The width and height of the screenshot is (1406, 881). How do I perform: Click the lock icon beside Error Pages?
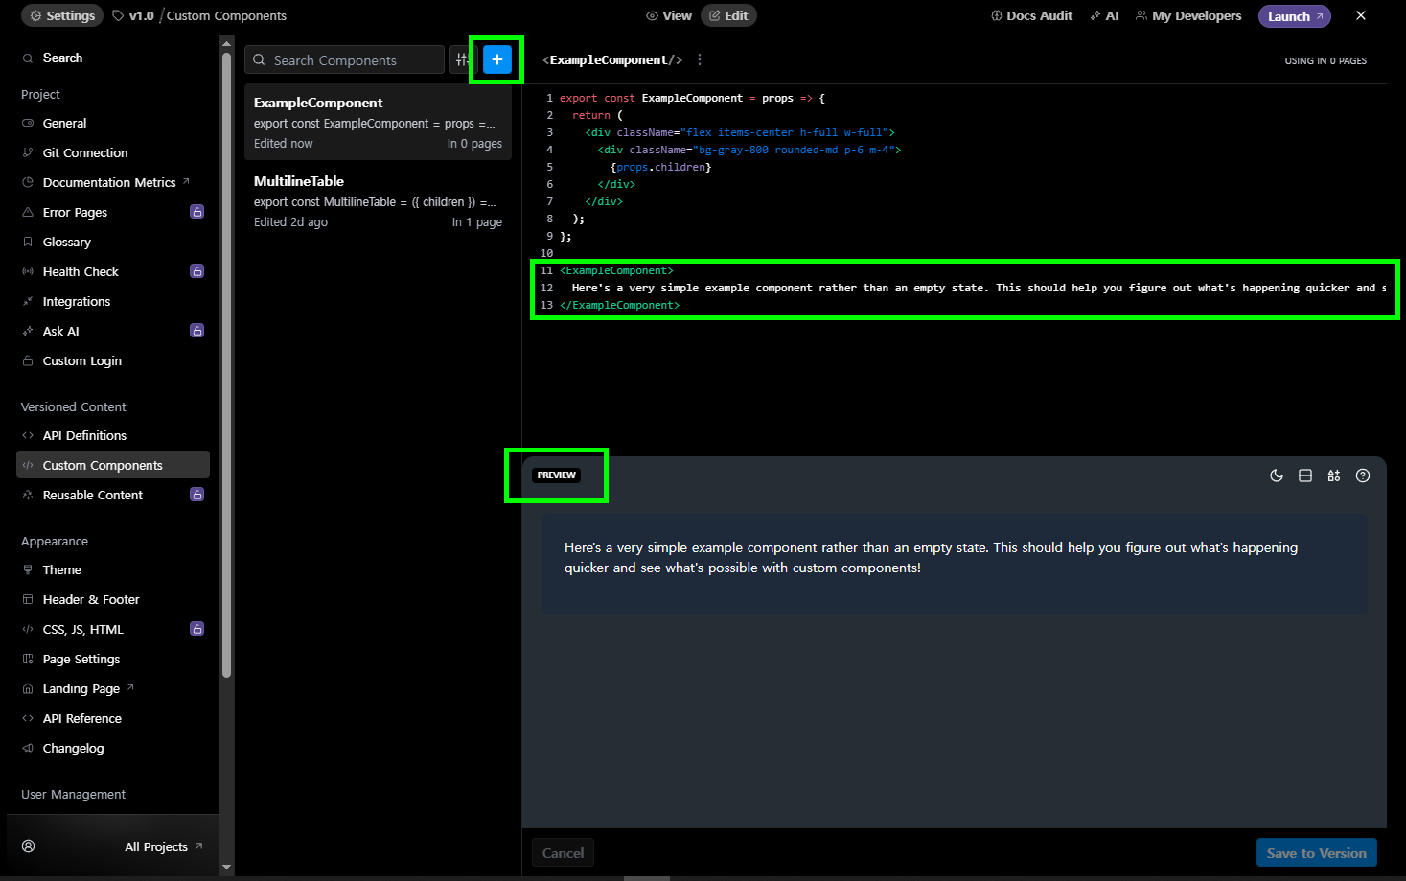[x=196, y=212]
